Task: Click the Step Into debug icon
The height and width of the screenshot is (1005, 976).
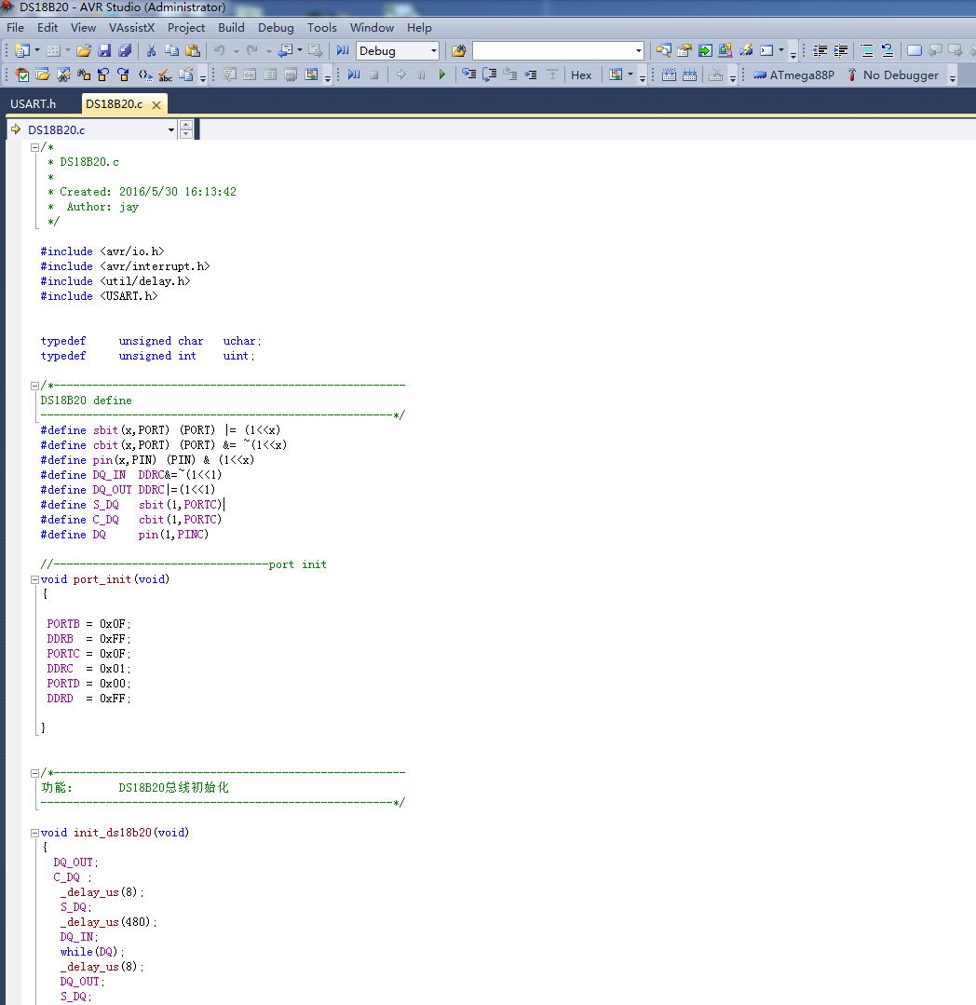Action: [x=469, y=75]
